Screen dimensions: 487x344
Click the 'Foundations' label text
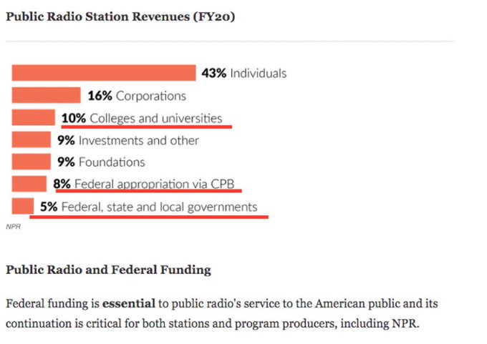click(112, 162)
